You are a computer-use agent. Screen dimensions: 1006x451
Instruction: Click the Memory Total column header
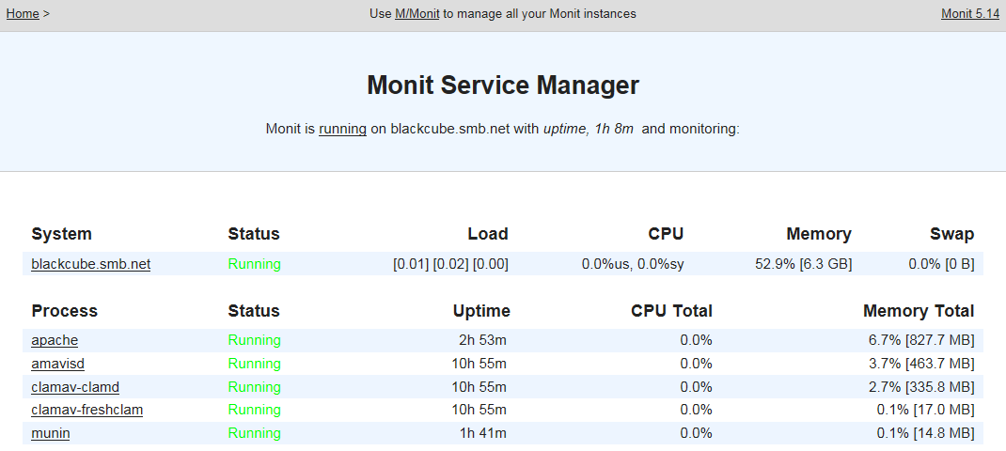pos(919,311)
